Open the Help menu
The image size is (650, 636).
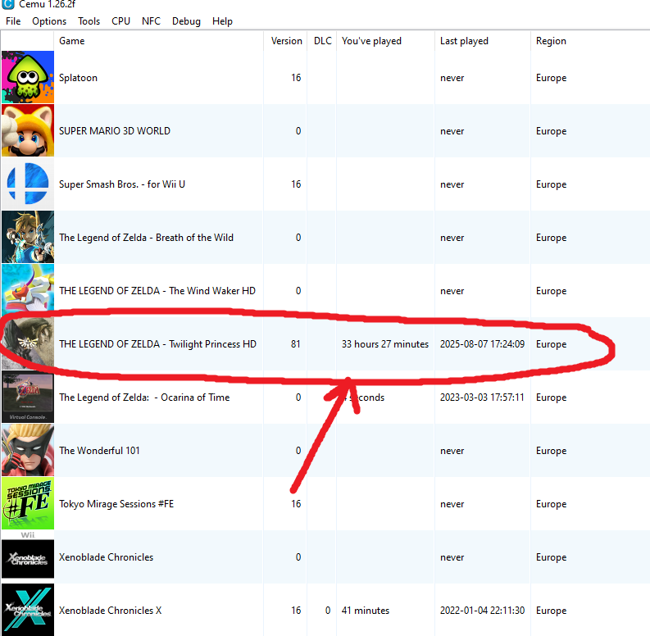point(222,21)
